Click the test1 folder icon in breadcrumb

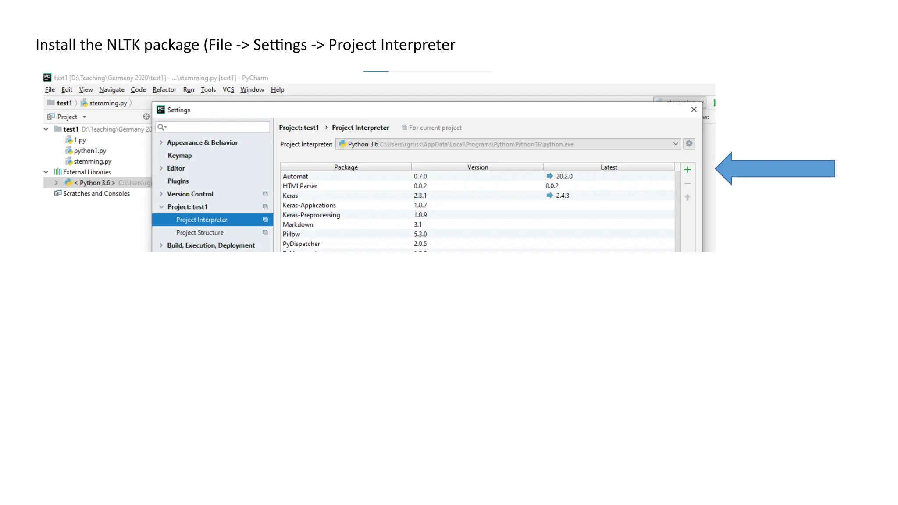[x=51, y=103]
